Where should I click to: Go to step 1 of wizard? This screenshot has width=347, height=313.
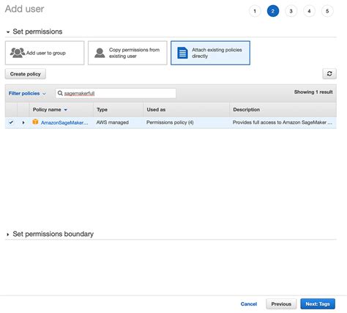click(255, 11)
